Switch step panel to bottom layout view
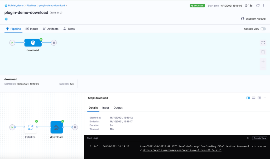The height and width of the screenshot is (159, 270). [253, 98]
